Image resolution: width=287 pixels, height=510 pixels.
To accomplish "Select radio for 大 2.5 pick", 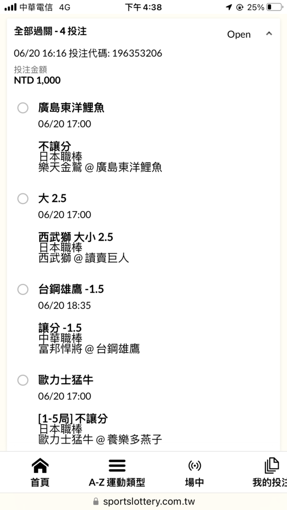I will click(23, 198).
